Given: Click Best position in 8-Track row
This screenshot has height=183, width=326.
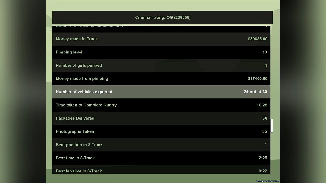Looking at the screenshot, I should pos(161,145).
